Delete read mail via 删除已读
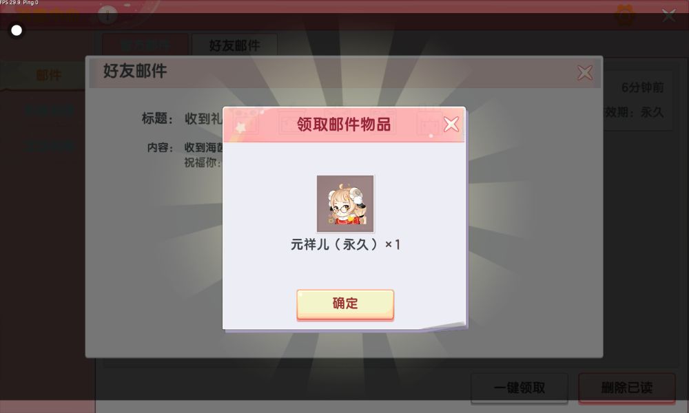The image size is (689, 413). tap(626, 388)
